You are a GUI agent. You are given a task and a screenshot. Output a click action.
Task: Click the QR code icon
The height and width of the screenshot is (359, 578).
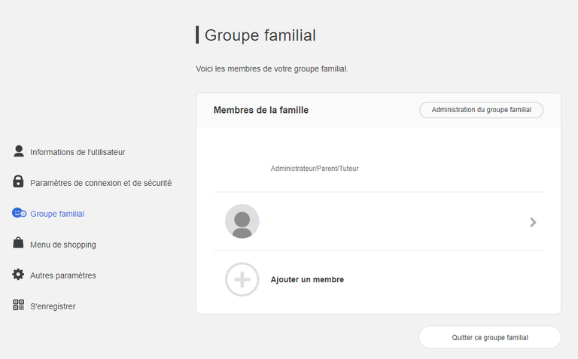point(18,305)
